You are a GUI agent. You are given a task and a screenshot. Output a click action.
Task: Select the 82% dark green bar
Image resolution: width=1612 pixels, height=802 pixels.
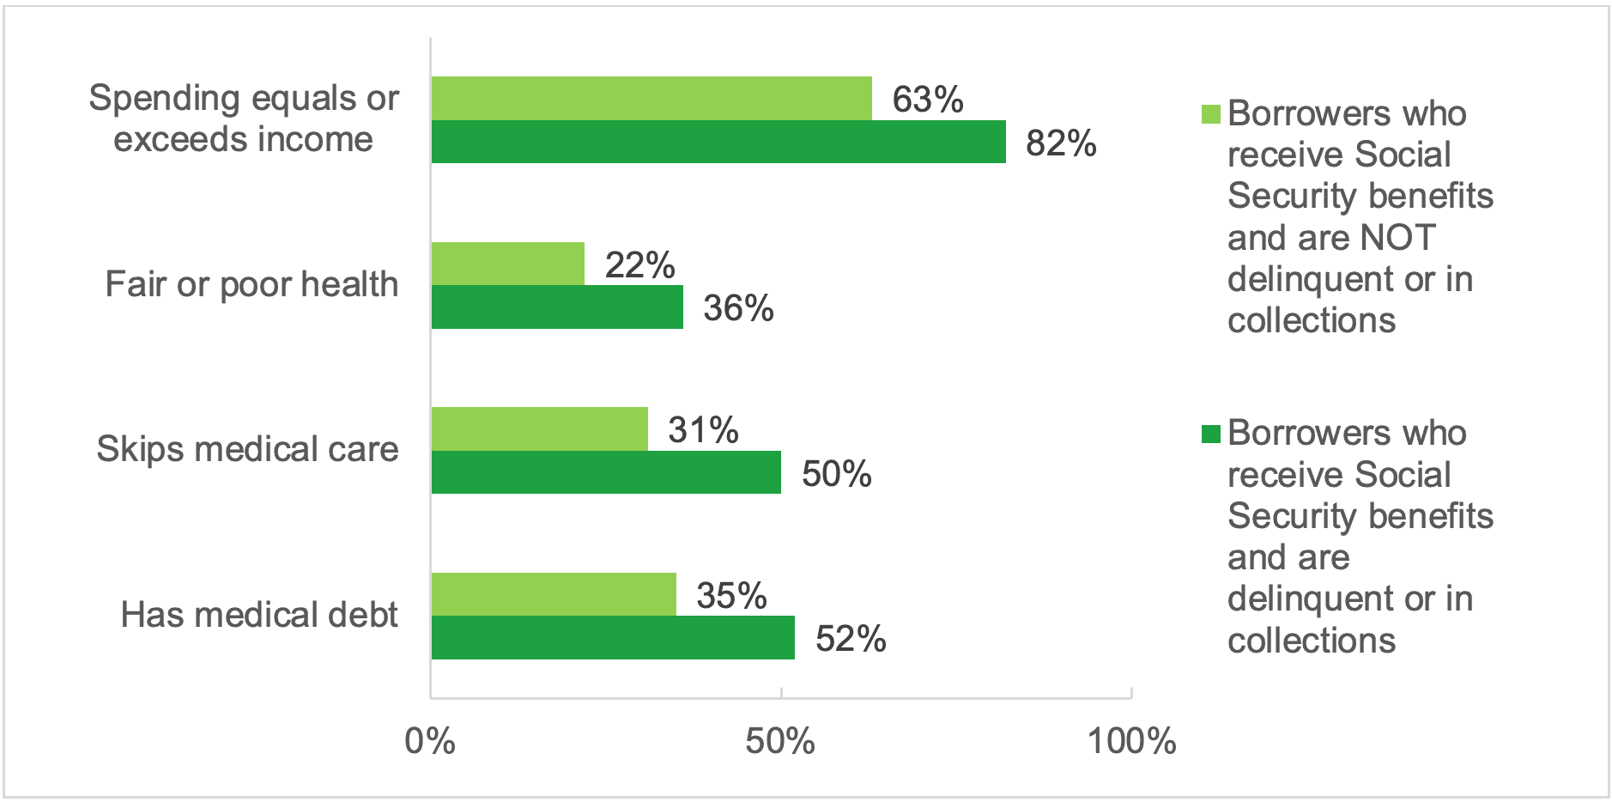(718, 142)
